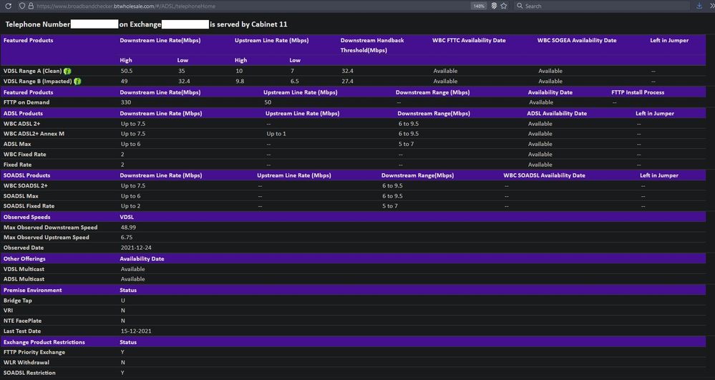Click 'WBC SOADSL Availability Date' header
Viewport: 715px width, 380px height.
coord(544,175)
